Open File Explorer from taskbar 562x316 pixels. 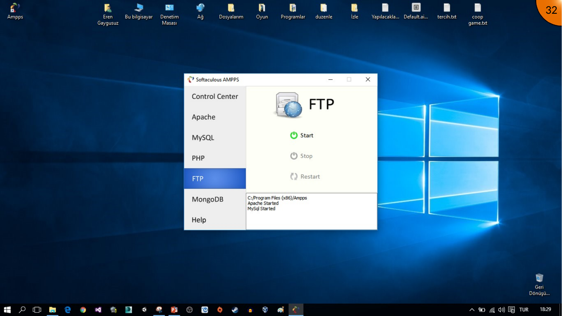tap(52, 310)
